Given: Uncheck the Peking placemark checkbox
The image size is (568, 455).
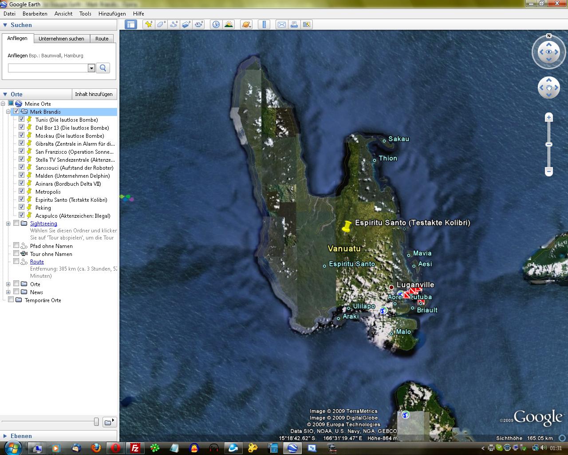Looking at the screenshot, I should [21, 208].
